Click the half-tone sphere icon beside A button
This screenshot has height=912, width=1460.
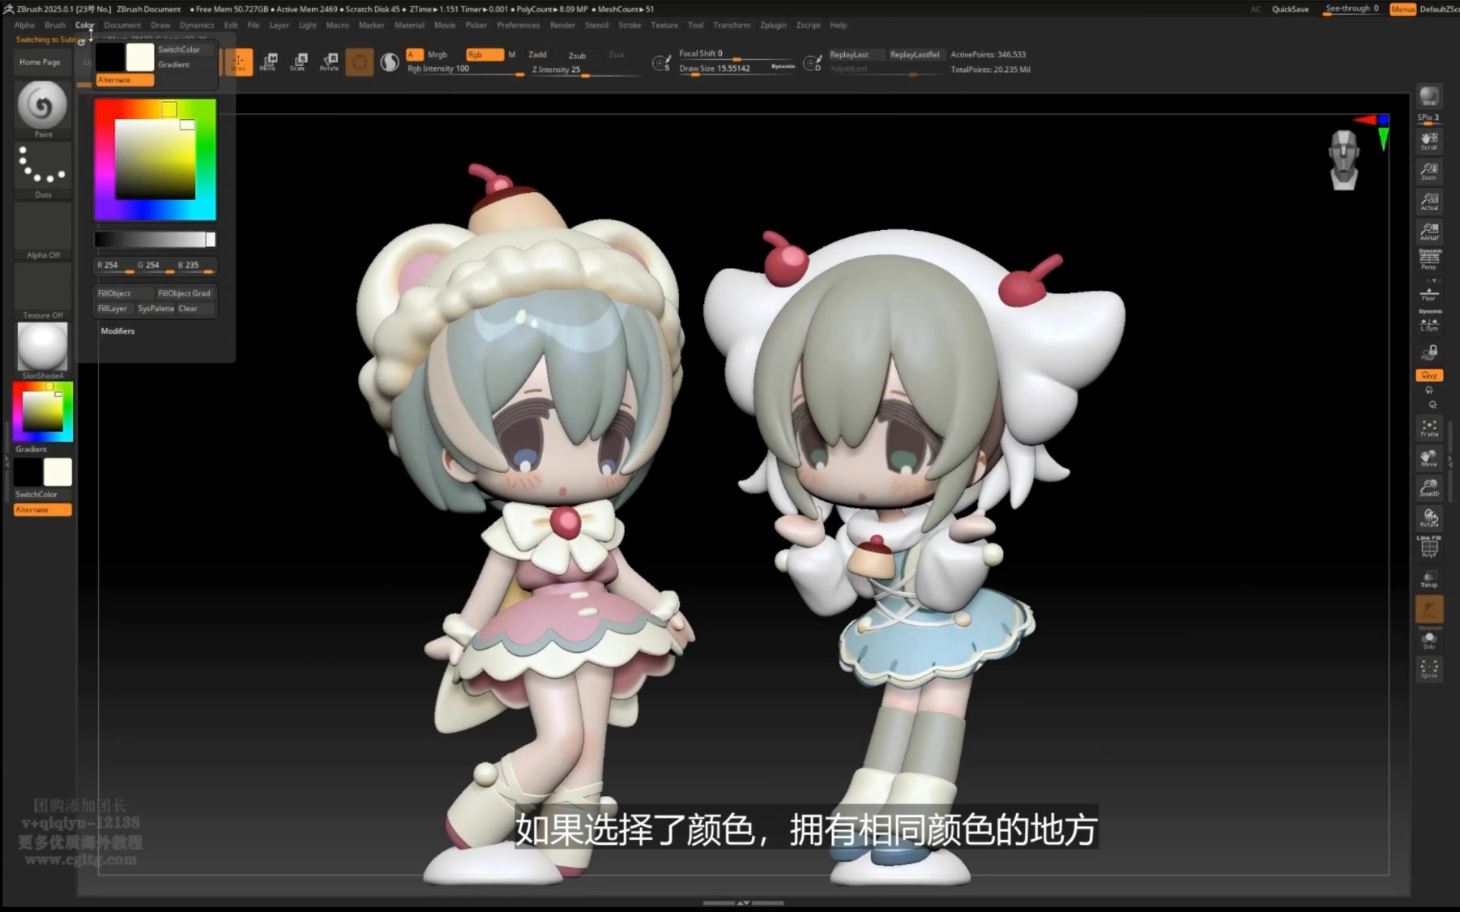[x=390, y=62]
